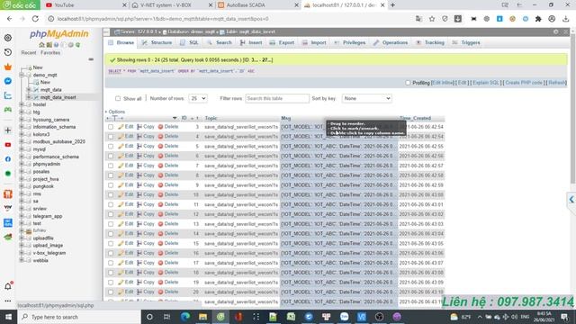Viewport: 576px width, 324px height.
Task: Sort by Time_Created column header
Action: click(x=415, y=118)
